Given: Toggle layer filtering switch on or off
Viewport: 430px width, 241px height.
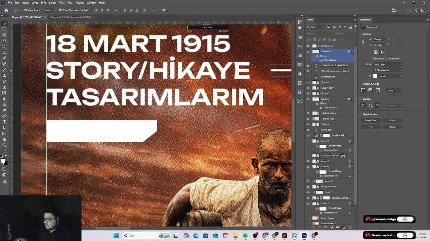Looking at the screenshot, I should 355,27.
